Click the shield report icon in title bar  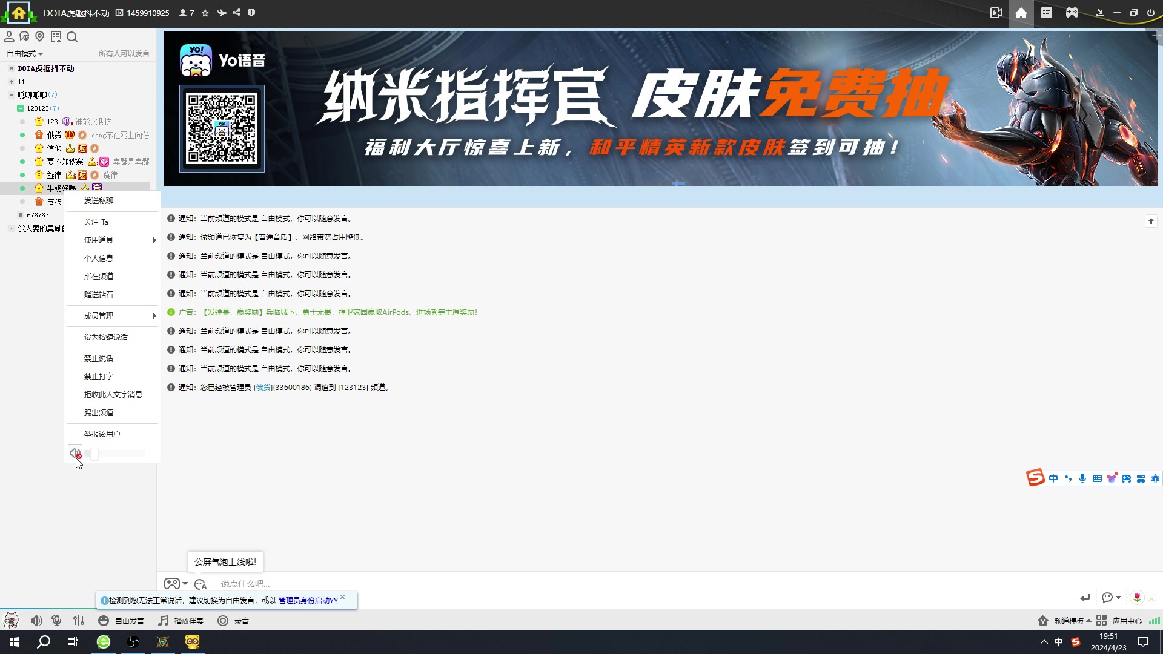tap(251, 13)
